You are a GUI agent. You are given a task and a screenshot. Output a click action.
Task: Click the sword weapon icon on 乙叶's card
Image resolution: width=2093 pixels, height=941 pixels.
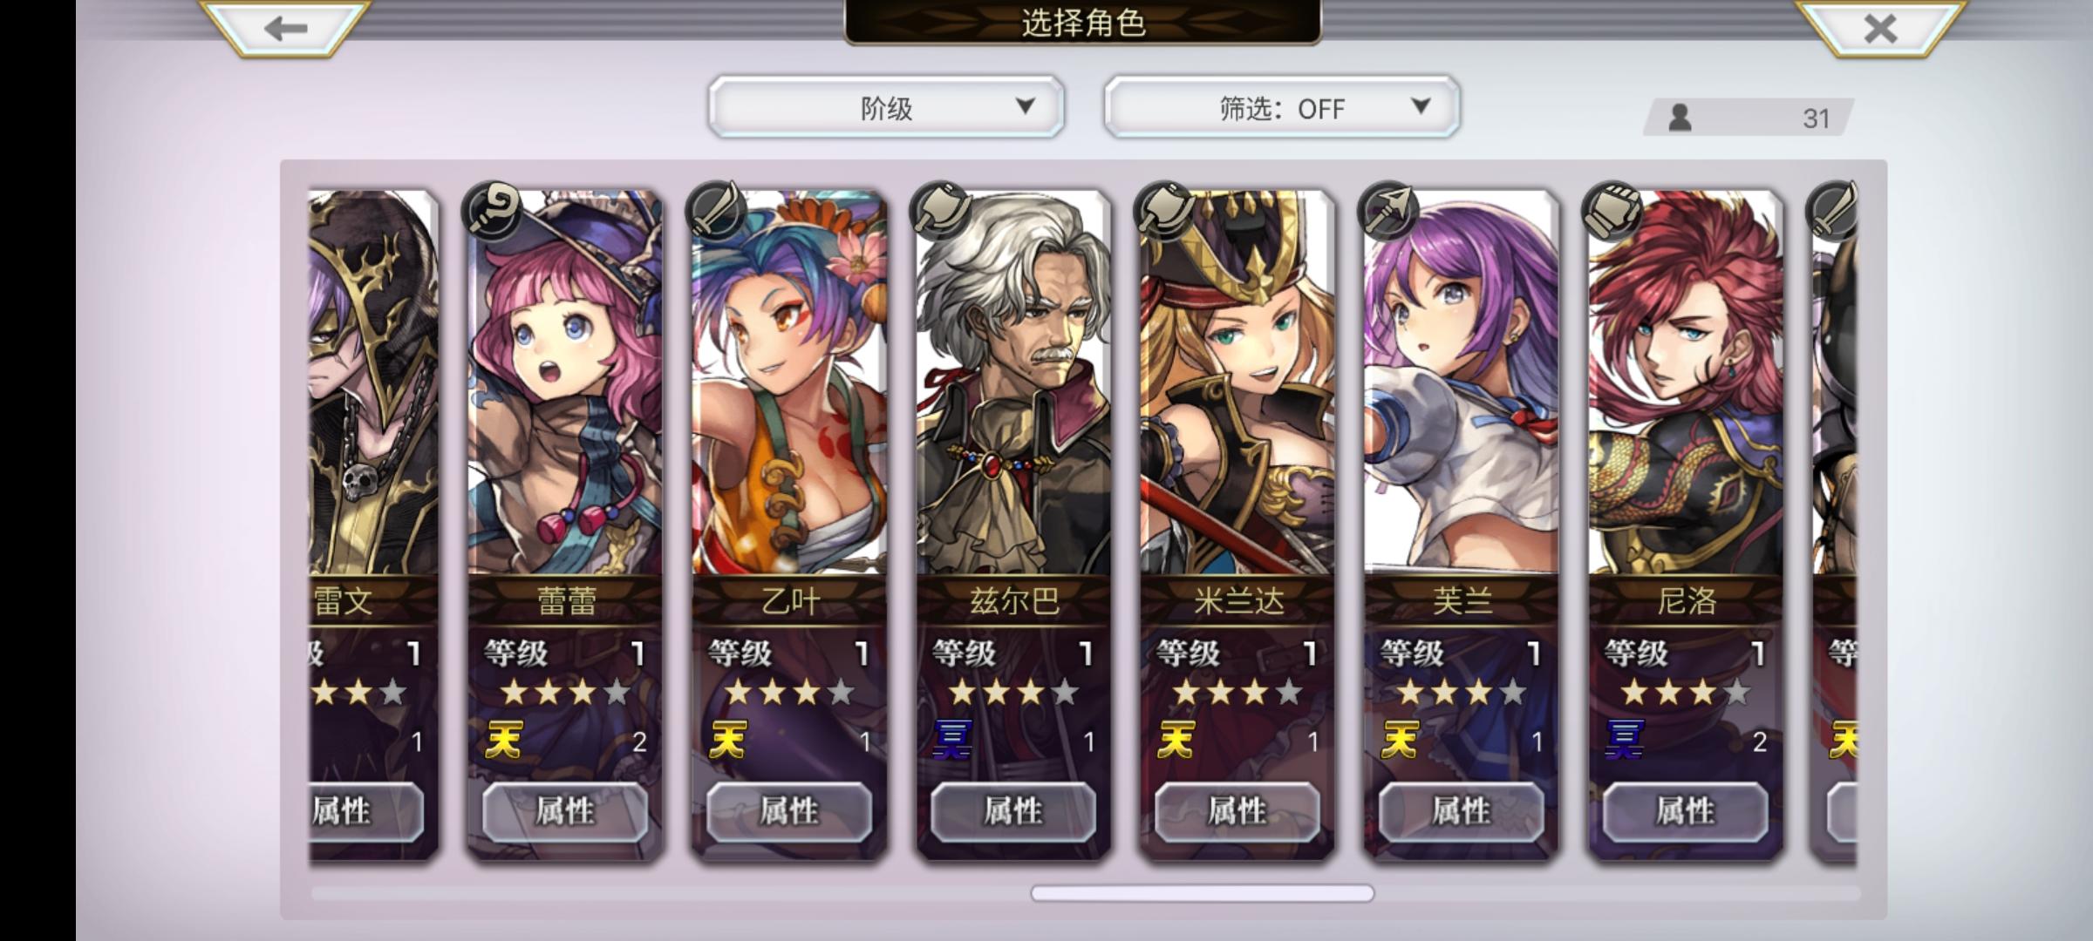(715, 210)
